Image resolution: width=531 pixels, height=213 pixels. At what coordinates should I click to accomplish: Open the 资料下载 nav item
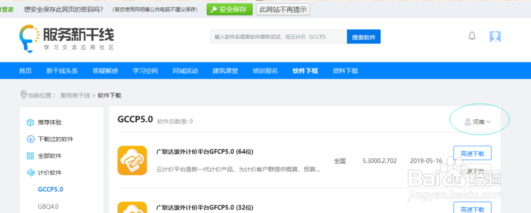(x=345, y=70)
